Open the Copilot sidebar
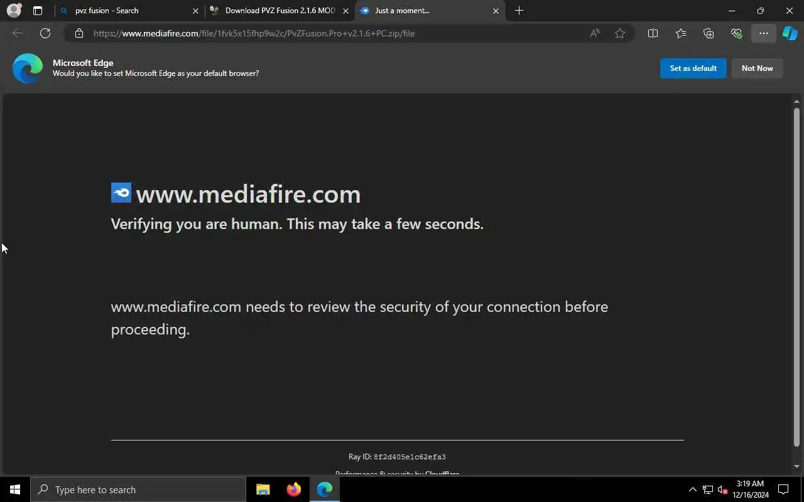 790,33
